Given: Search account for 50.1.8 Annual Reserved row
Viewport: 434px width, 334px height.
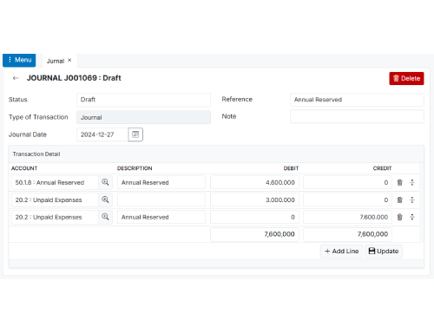Looking at the screenshot, I should (105, 182).
